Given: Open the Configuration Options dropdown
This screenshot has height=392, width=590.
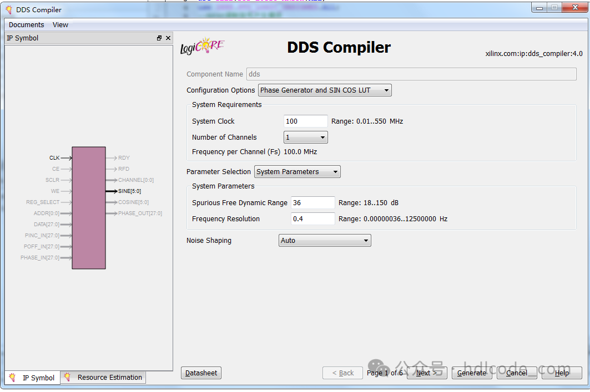Looking at the screenshot, I should [x=325, y=90].
